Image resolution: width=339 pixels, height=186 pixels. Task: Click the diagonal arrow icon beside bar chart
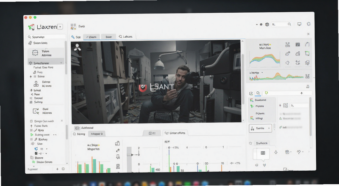coord(118,150)
